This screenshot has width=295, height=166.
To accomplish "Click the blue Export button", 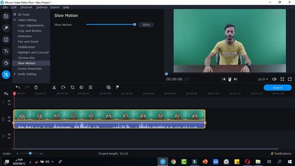I will pos(277,88).
